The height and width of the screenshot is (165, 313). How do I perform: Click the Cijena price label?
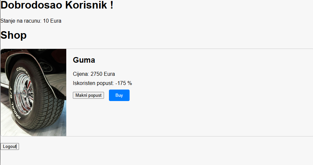(81, 74)
